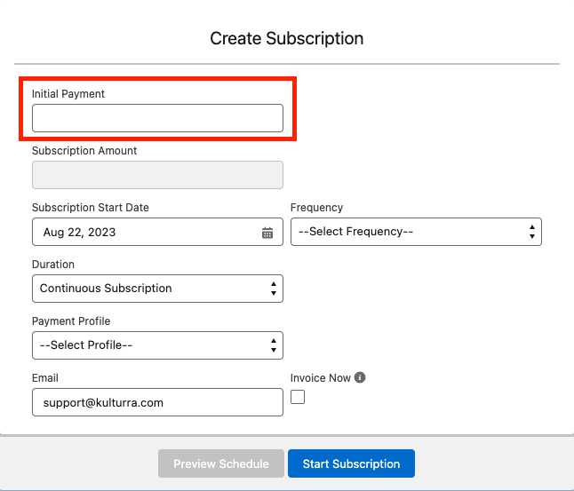Click the Payment Profile label
Viewport: 574px width, 491px height.
(71, 321)
